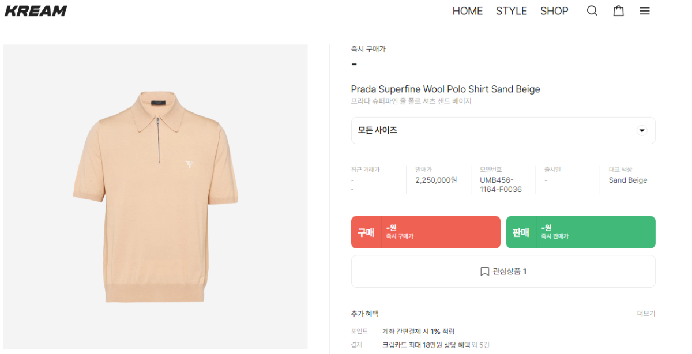
Task: Click the beige polo shirt product image
Action: click(156, 196)
